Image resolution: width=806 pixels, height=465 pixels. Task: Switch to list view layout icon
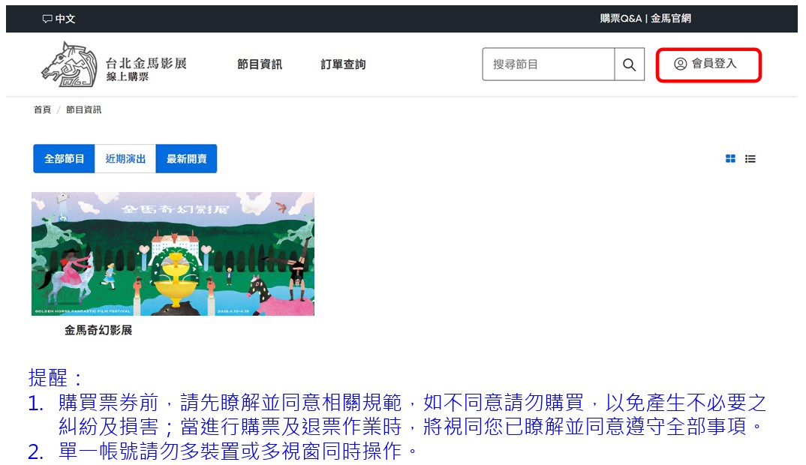[x=750, y=159]
